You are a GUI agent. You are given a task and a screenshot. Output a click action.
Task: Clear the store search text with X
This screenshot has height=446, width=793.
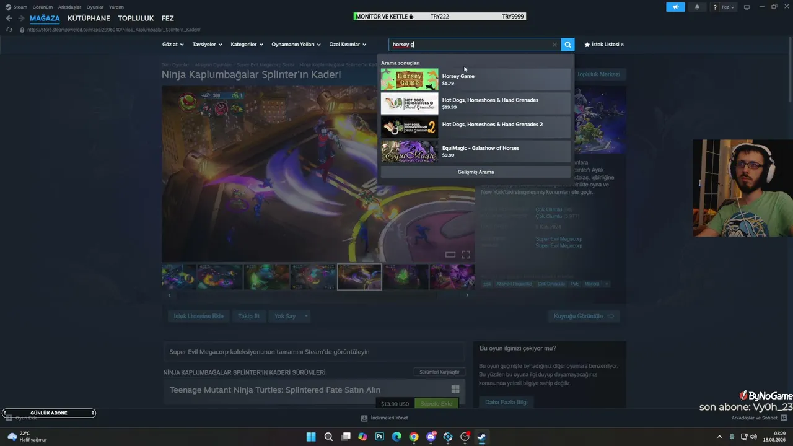pyautogui.click(x=554, y=45)
